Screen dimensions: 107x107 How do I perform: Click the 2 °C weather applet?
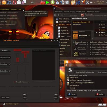click(x=93, y=2)
